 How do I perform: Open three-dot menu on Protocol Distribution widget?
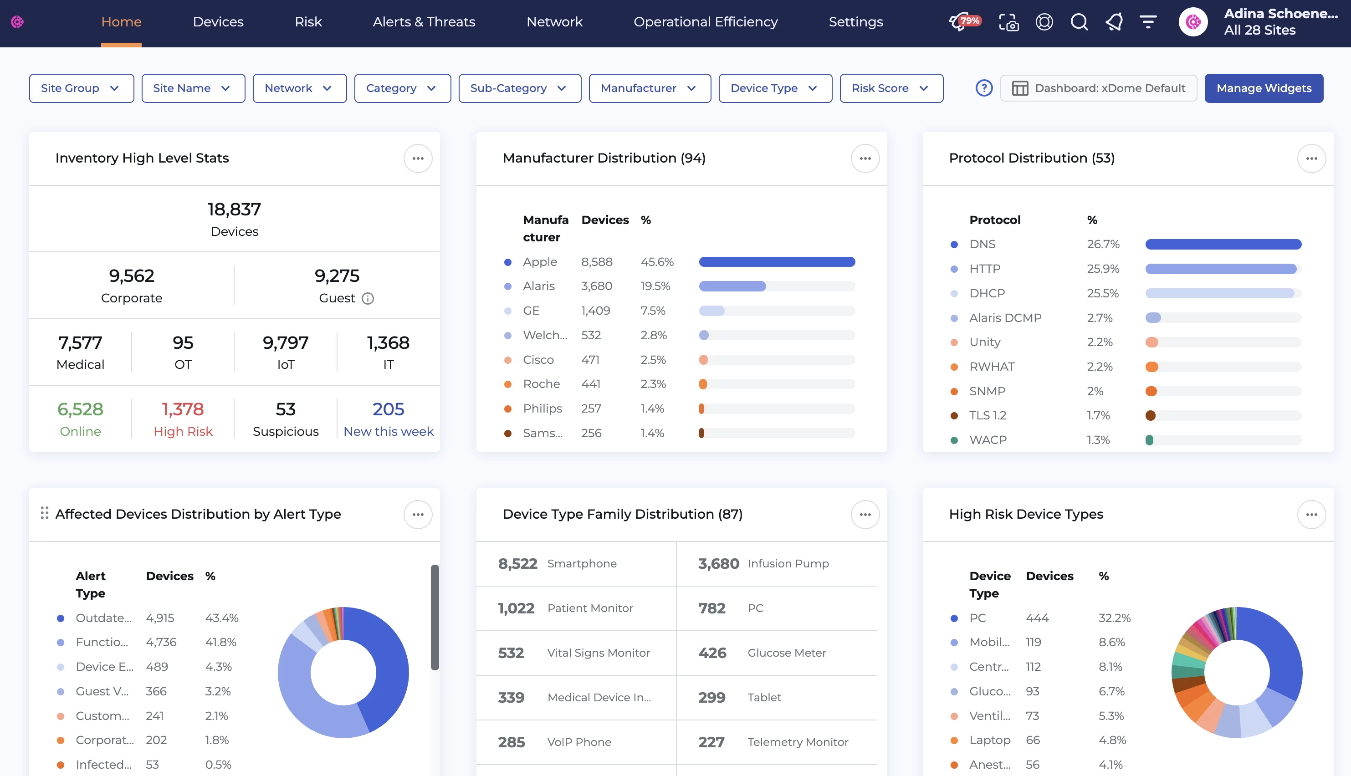1311,158
